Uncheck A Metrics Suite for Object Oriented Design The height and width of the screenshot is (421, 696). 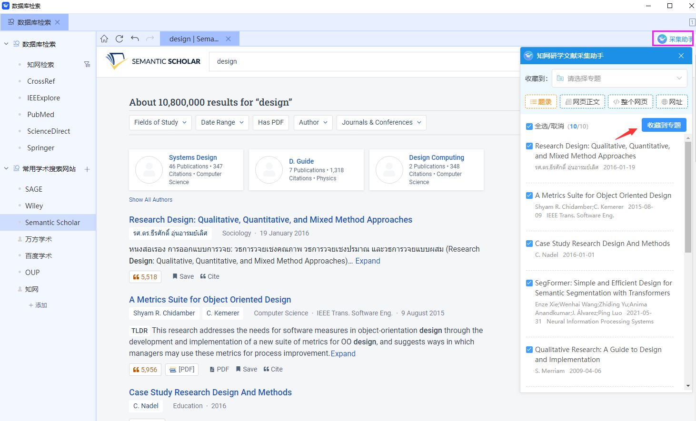point(529,196)
